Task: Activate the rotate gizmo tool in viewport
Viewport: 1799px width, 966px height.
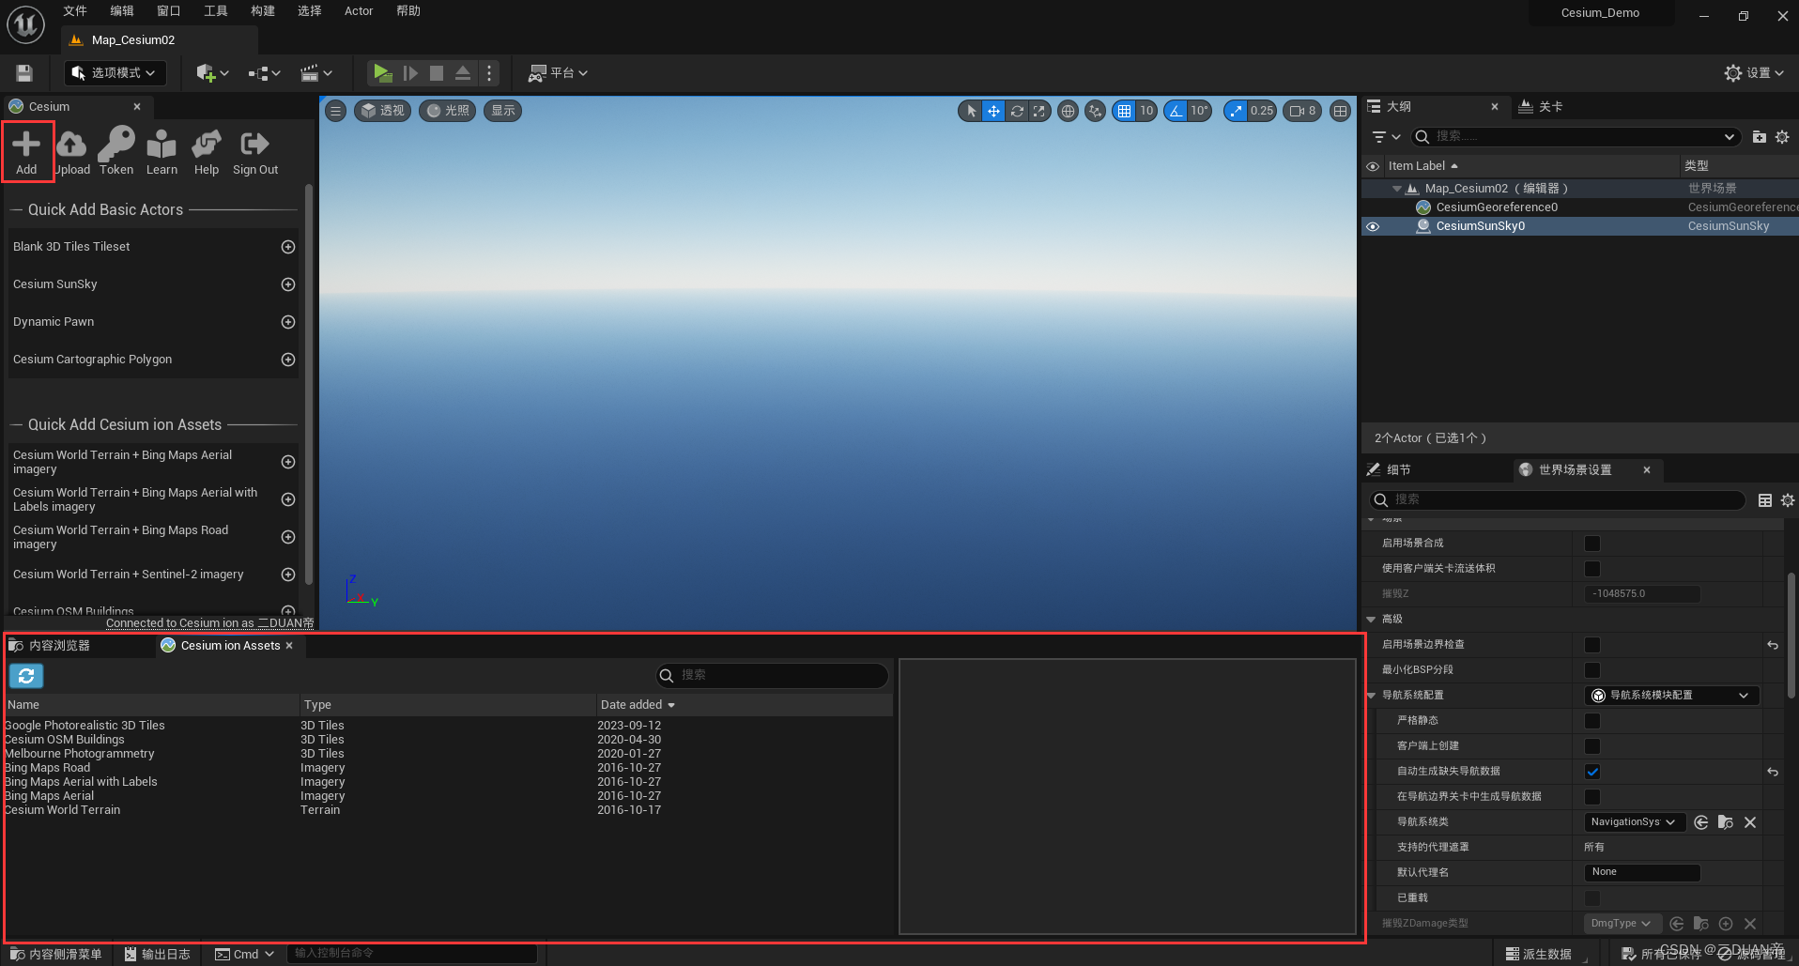Action: coord(1017,111)
